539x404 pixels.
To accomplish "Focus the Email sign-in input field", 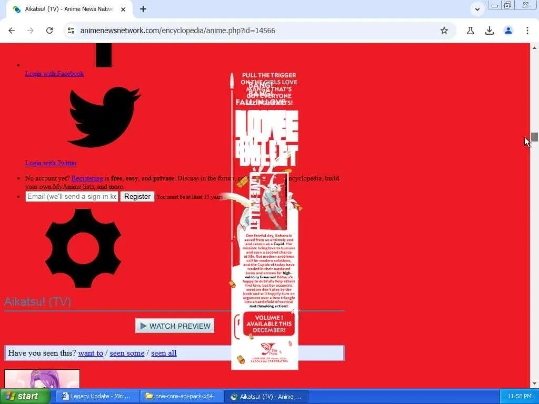I will click(x=72, y=197).
